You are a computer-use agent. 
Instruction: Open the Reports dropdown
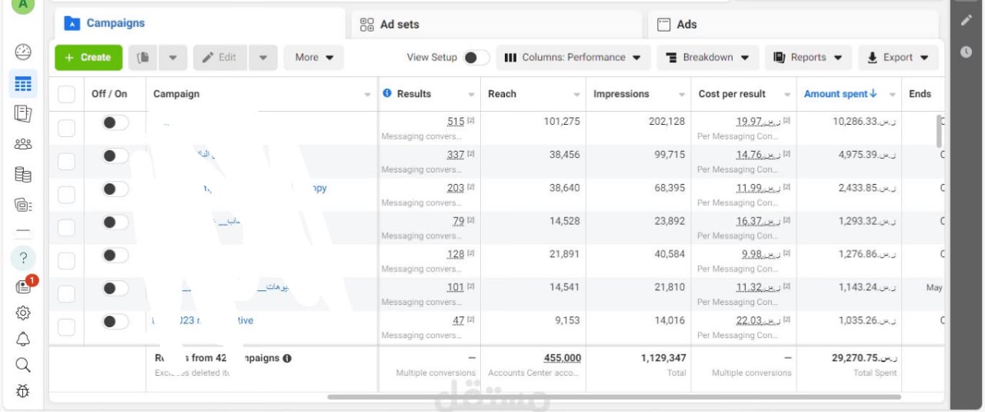(x=808, y=58)
